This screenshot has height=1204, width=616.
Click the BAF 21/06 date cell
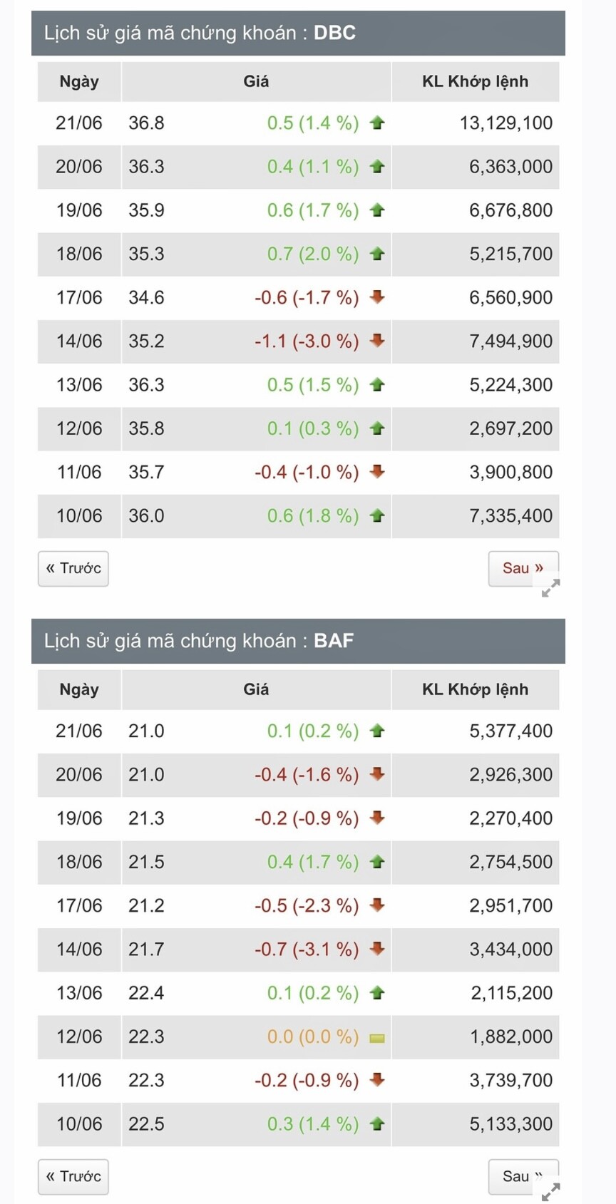pyautogui.click(x=79, y=731)
